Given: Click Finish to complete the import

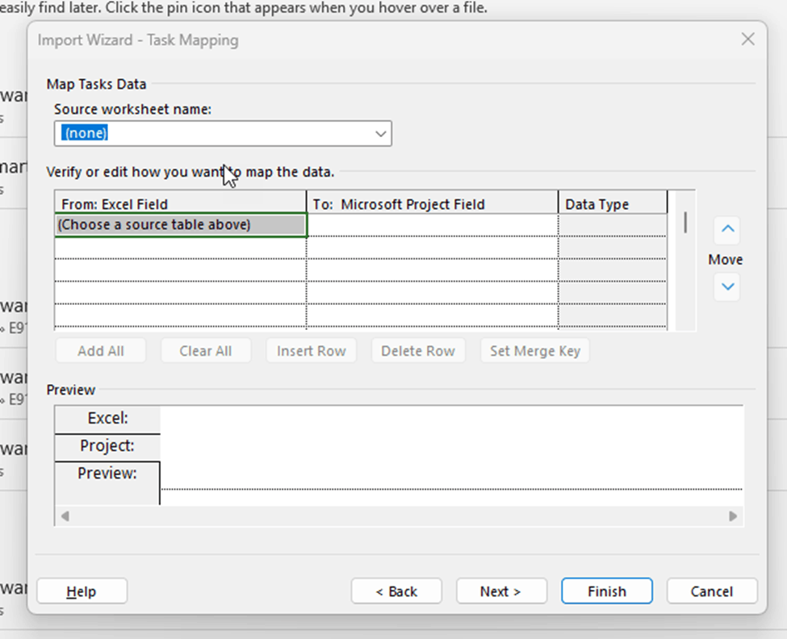Looking at the screenshot, I should tap(606, 591).
